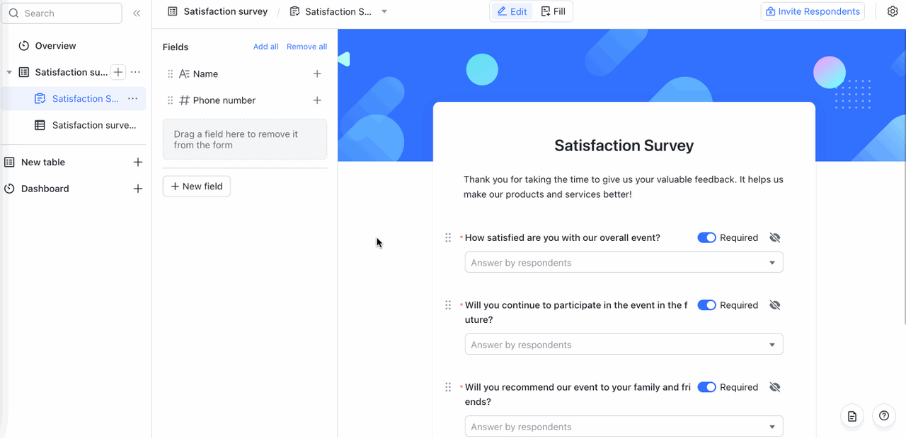Expand the view switcher arrow beside Satisfaction S...
The height and width of the screenshot is (438, 906).
point(384,12)
